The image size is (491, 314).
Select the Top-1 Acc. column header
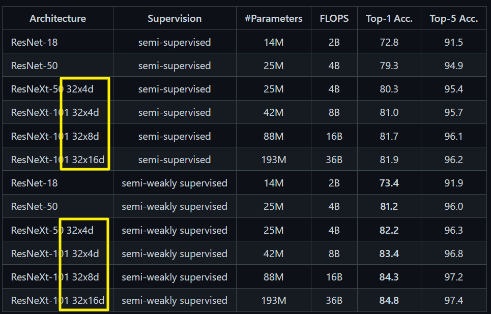pos(389,18)
